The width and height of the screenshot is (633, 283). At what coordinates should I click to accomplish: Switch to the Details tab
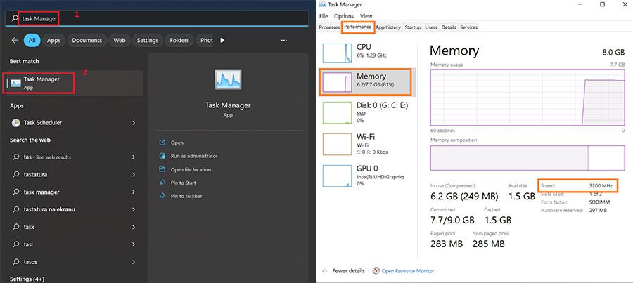[449, 27]
